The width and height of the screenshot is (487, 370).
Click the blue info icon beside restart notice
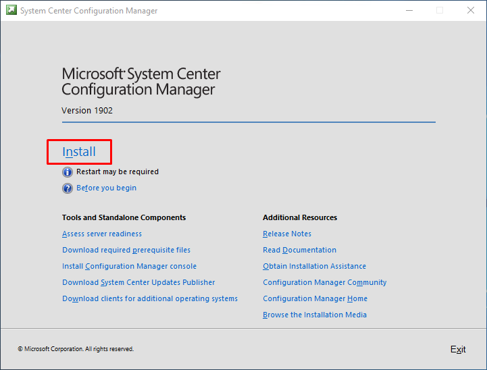(x=68, y=172)
